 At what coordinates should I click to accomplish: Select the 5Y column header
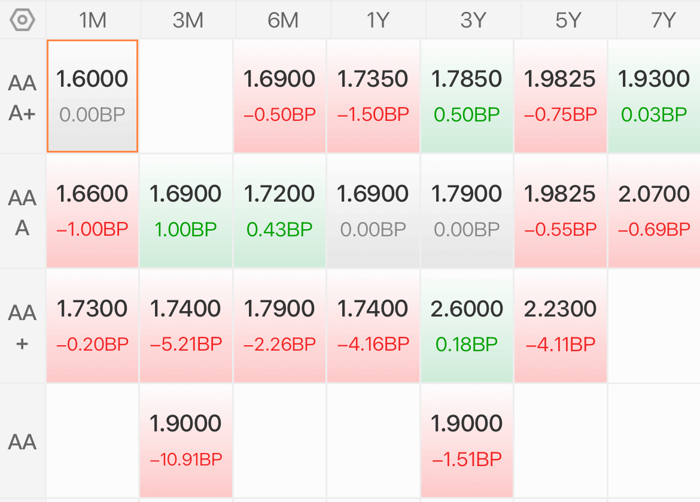568,20
